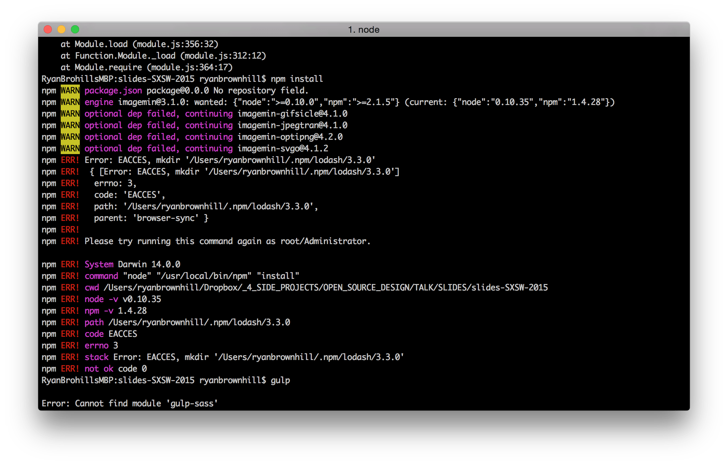Viewport: 728px width, 465px height.
Task: Click the '"/usr/local/bin/npm"' command path
Action: coord(204,276)
